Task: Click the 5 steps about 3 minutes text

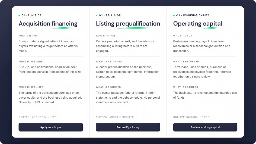Action: pos(37,117)
